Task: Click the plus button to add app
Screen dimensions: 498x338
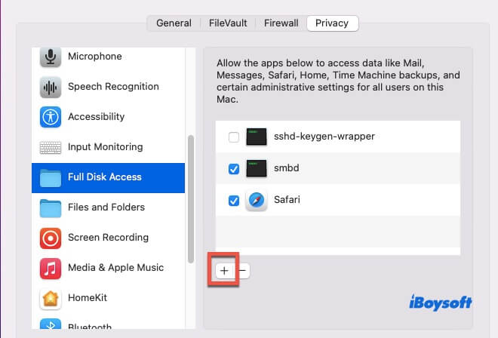Action: (225, 271)
